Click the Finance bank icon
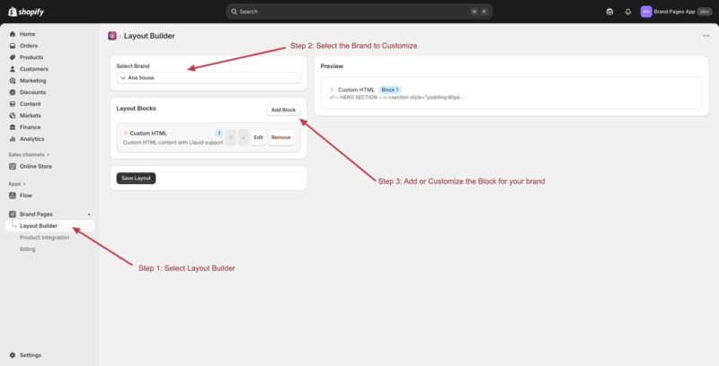Viewport: 719px width, 366px height. [x=13, y=127]
